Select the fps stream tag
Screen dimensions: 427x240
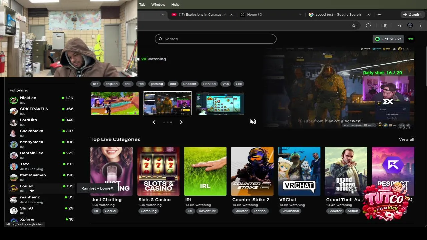point(141,84)
